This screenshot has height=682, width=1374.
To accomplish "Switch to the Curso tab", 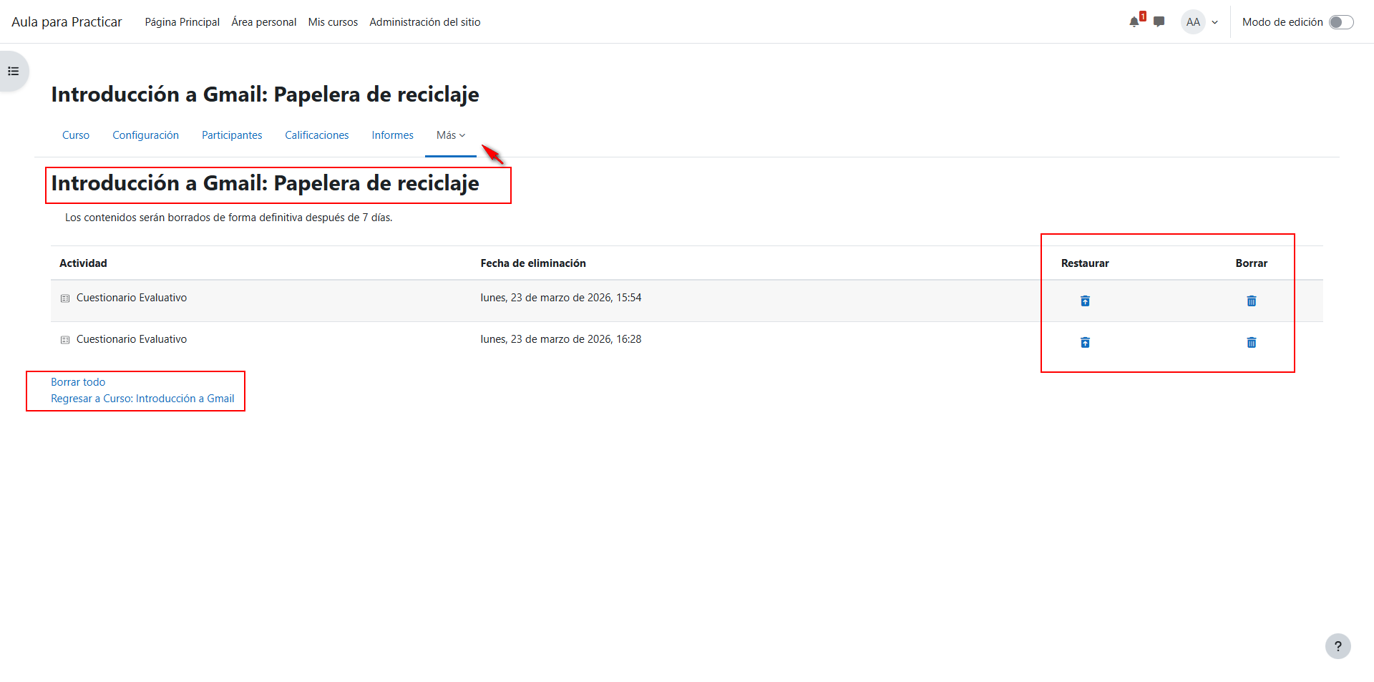I will pos(76,135).
